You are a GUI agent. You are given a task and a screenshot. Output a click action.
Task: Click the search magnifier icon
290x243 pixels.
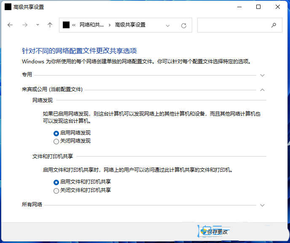click(x=274, y=25)
